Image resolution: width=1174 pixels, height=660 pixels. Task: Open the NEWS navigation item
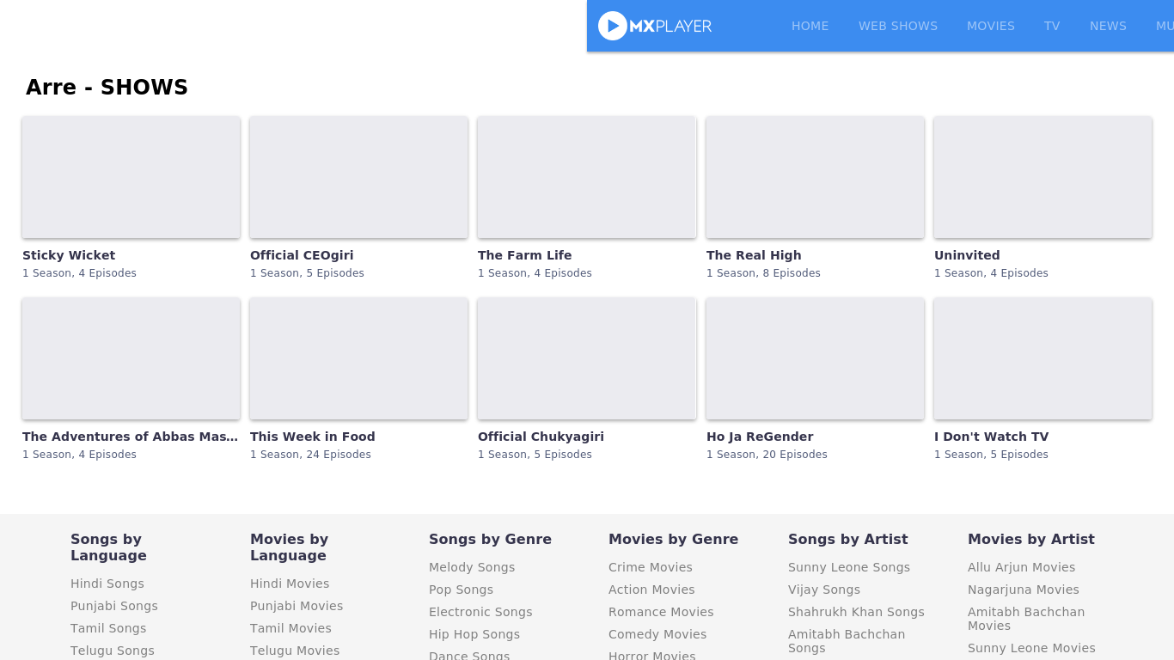[x=1107, y=26]
